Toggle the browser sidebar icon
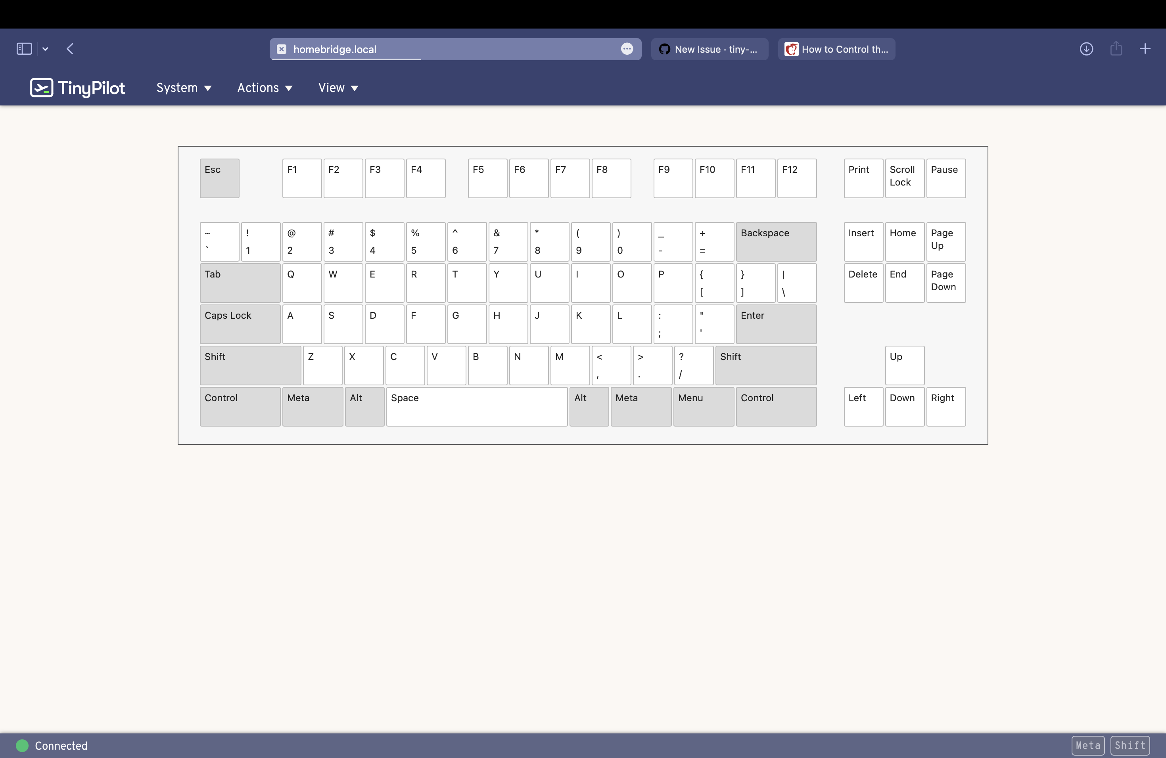1166x758 pixels. 24,49
